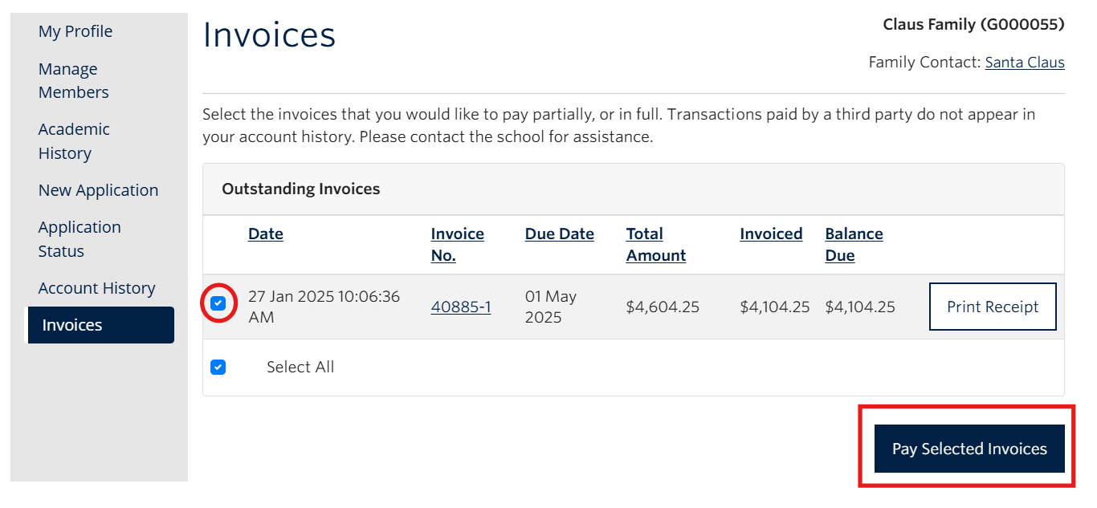1097x508 pixels.
Task: Sort invoices by Date
Action: pyautogui.click(x=265, y=234)
